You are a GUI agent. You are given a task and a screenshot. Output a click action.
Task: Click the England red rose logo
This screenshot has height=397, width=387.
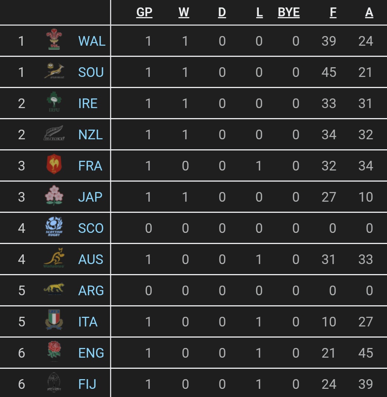(54, 351)
